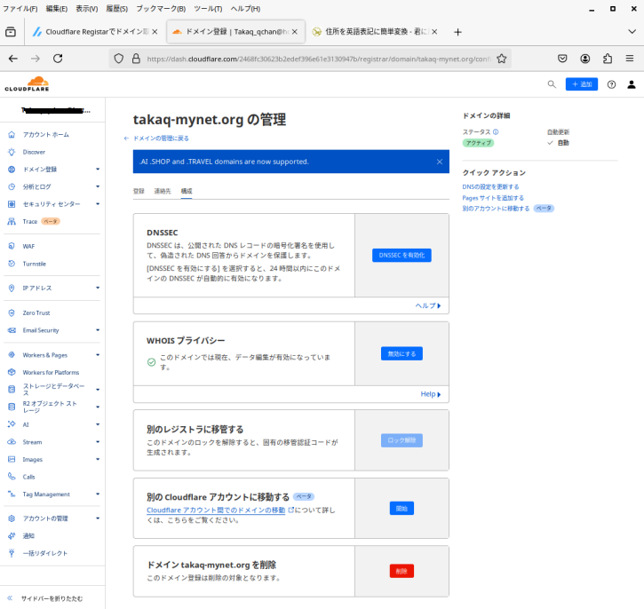Expand ドメイン登録 sidebar section
644x609 pixels.
click(x=98, y=169)
